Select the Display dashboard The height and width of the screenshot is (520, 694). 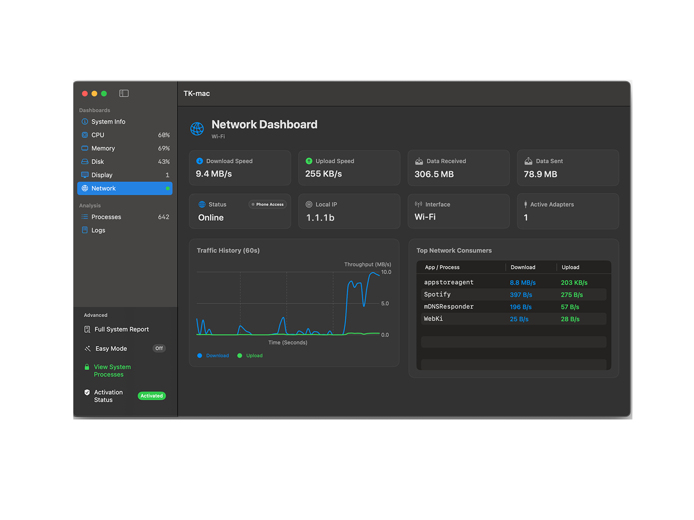[125, 175]
